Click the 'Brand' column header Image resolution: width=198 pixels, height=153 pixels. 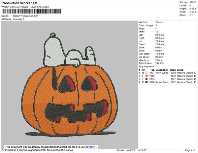[x=180, y=70]
